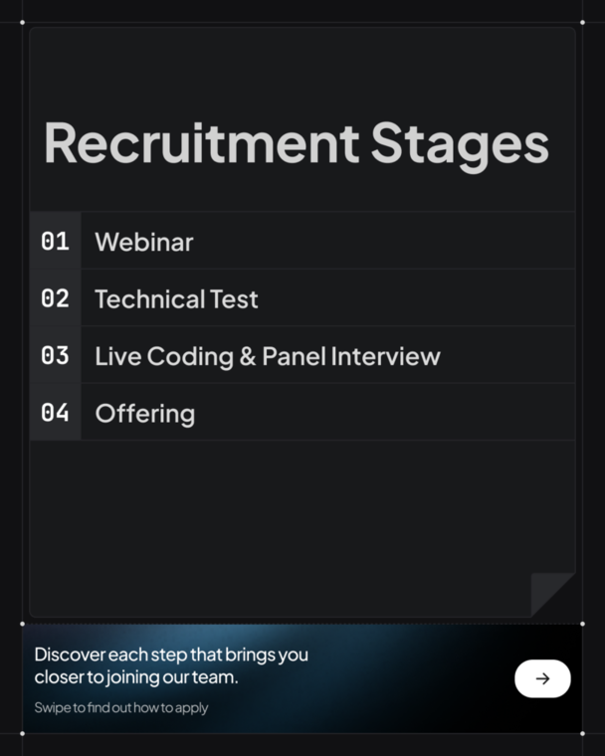The height and width of the screenshot is (756, 605).
Task: Click the top-left corner handle of the card frame
Action: (x=22, y=22)
